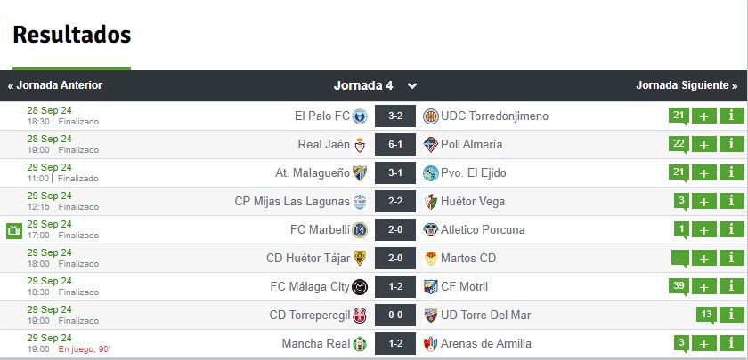This screenshot has height=360, width=748.
Task: Click info icon for El Palo FC match
Action: [x=732, y=116]
